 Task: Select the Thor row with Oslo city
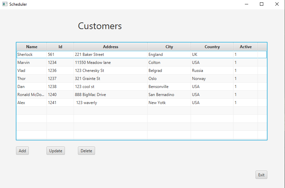141,79
